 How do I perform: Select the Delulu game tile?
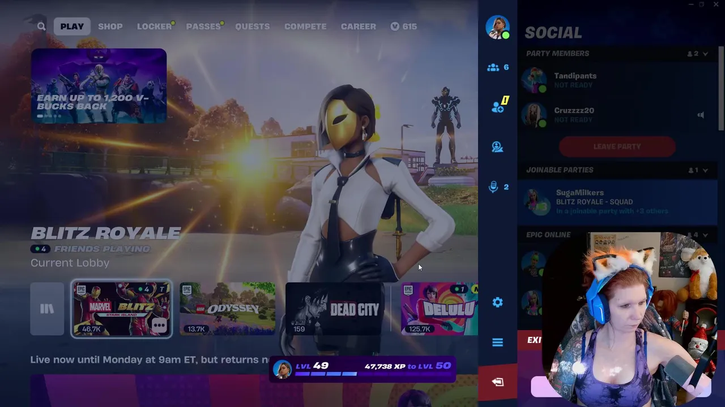click(440, 309)
